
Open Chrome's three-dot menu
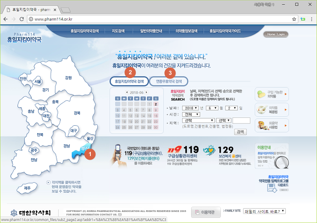pyautogui.click(x=312, y=19)
